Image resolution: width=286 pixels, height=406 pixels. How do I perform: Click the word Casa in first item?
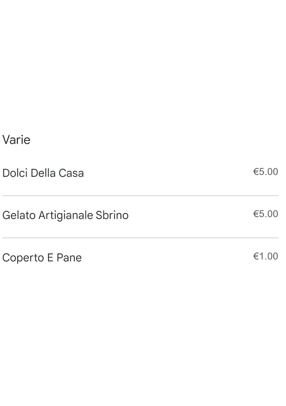[71, 173]
